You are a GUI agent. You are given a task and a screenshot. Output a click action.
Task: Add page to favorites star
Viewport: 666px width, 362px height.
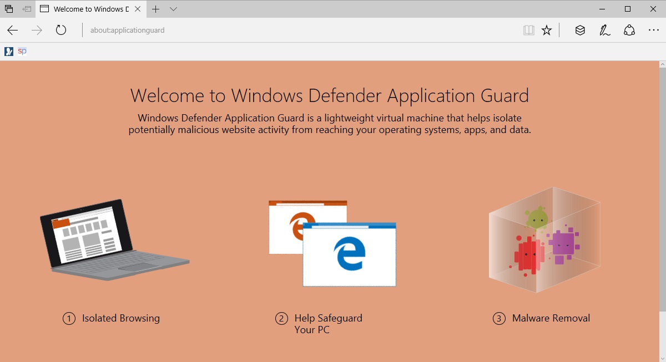[547, 30]
